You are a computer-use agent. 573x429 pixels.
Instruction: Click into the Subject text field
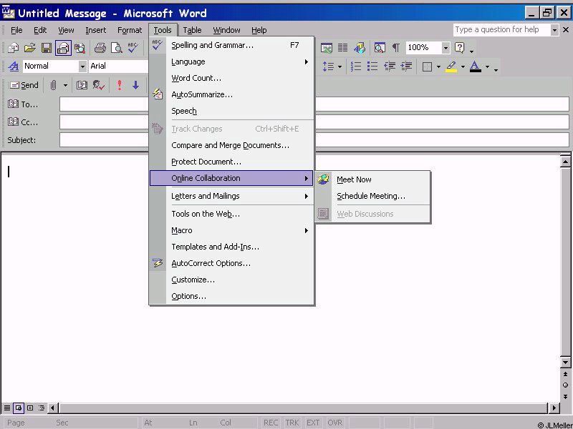[x=314, y=140]
